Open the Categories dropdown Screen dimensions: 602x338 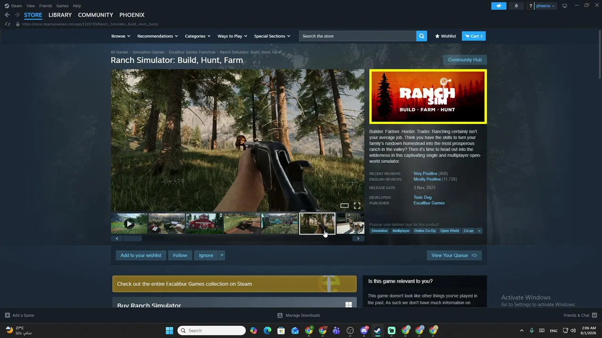[198, 36]
